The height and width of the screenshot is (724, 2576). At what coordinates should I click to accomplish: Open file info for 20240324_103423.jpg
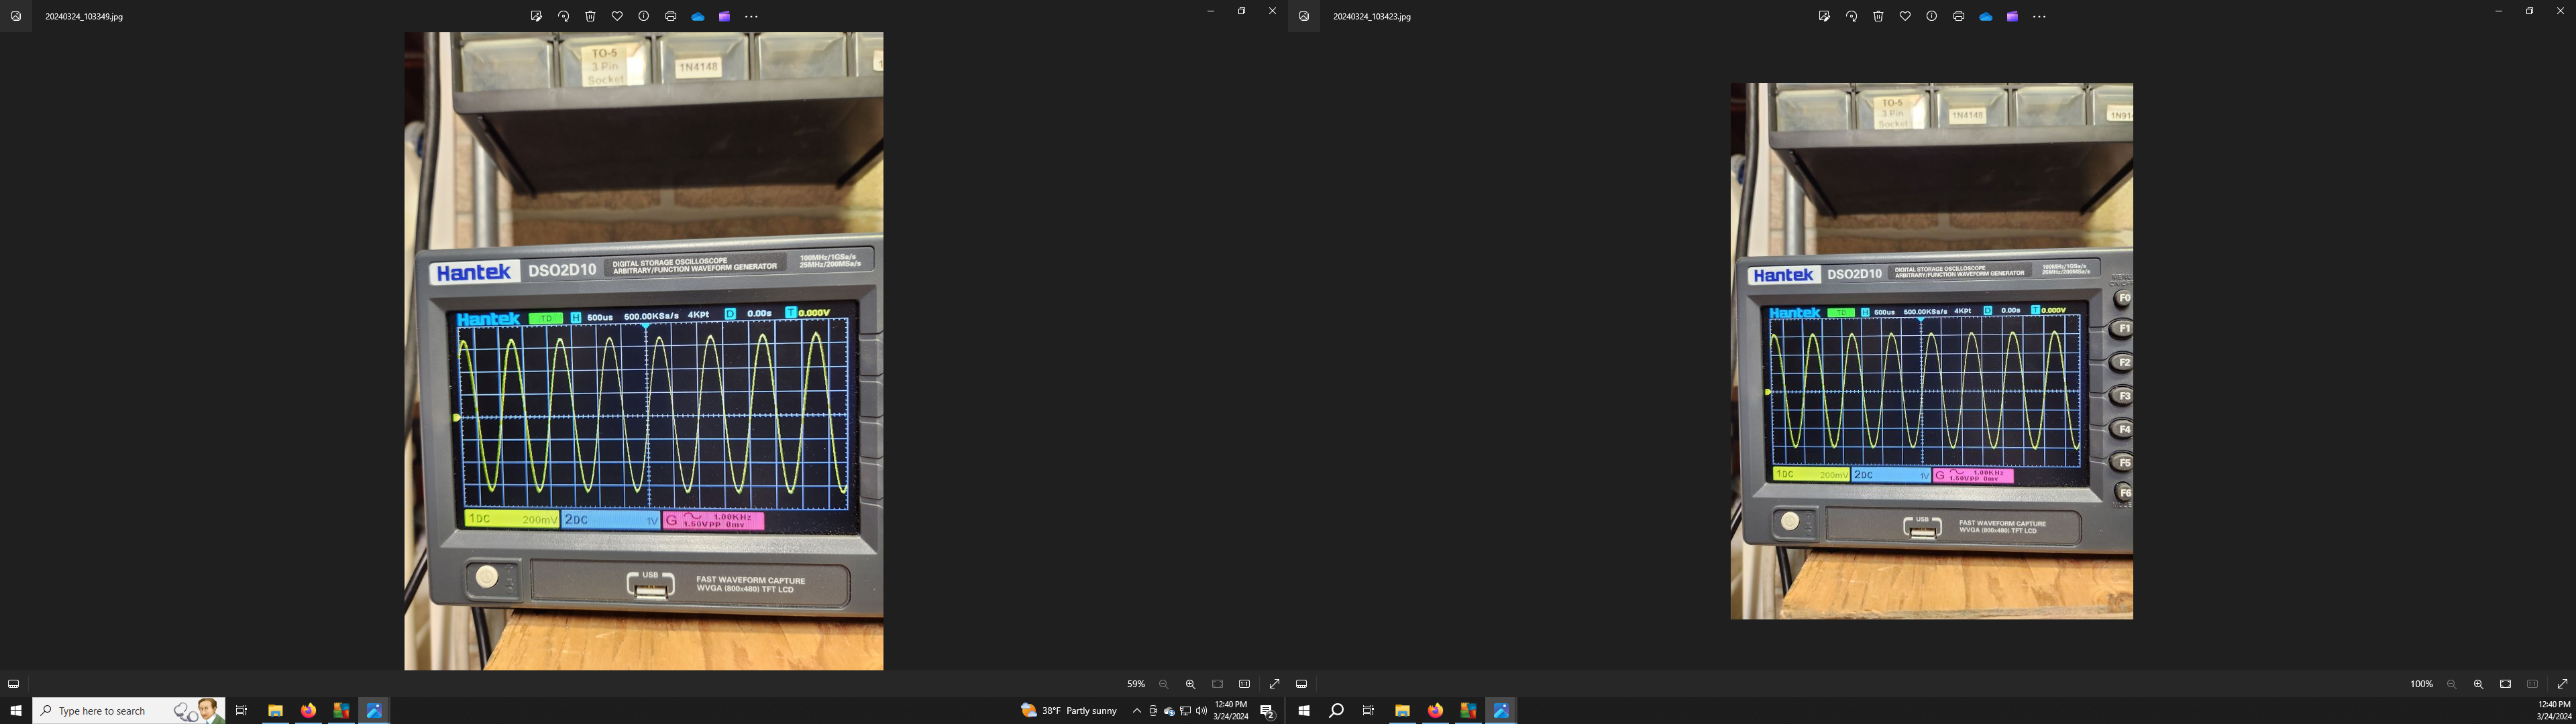[1932, 16]
